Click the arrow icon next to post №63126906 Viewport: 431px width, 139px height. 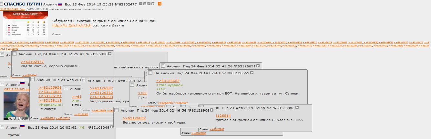coord(212,110)
